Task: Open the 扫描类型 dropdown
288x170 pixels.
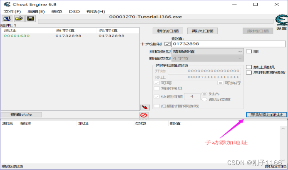Action: click(208, 52)
